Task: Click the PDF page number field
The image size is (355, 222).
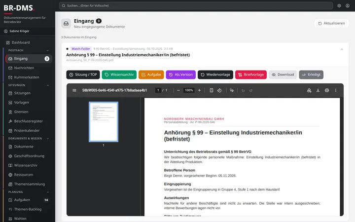Action: [158, 90]
